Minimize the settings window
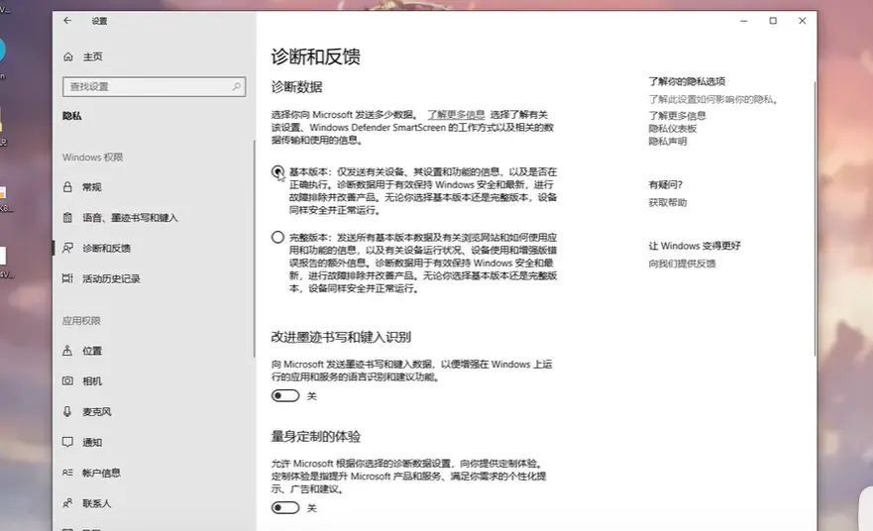 (744, 21)
